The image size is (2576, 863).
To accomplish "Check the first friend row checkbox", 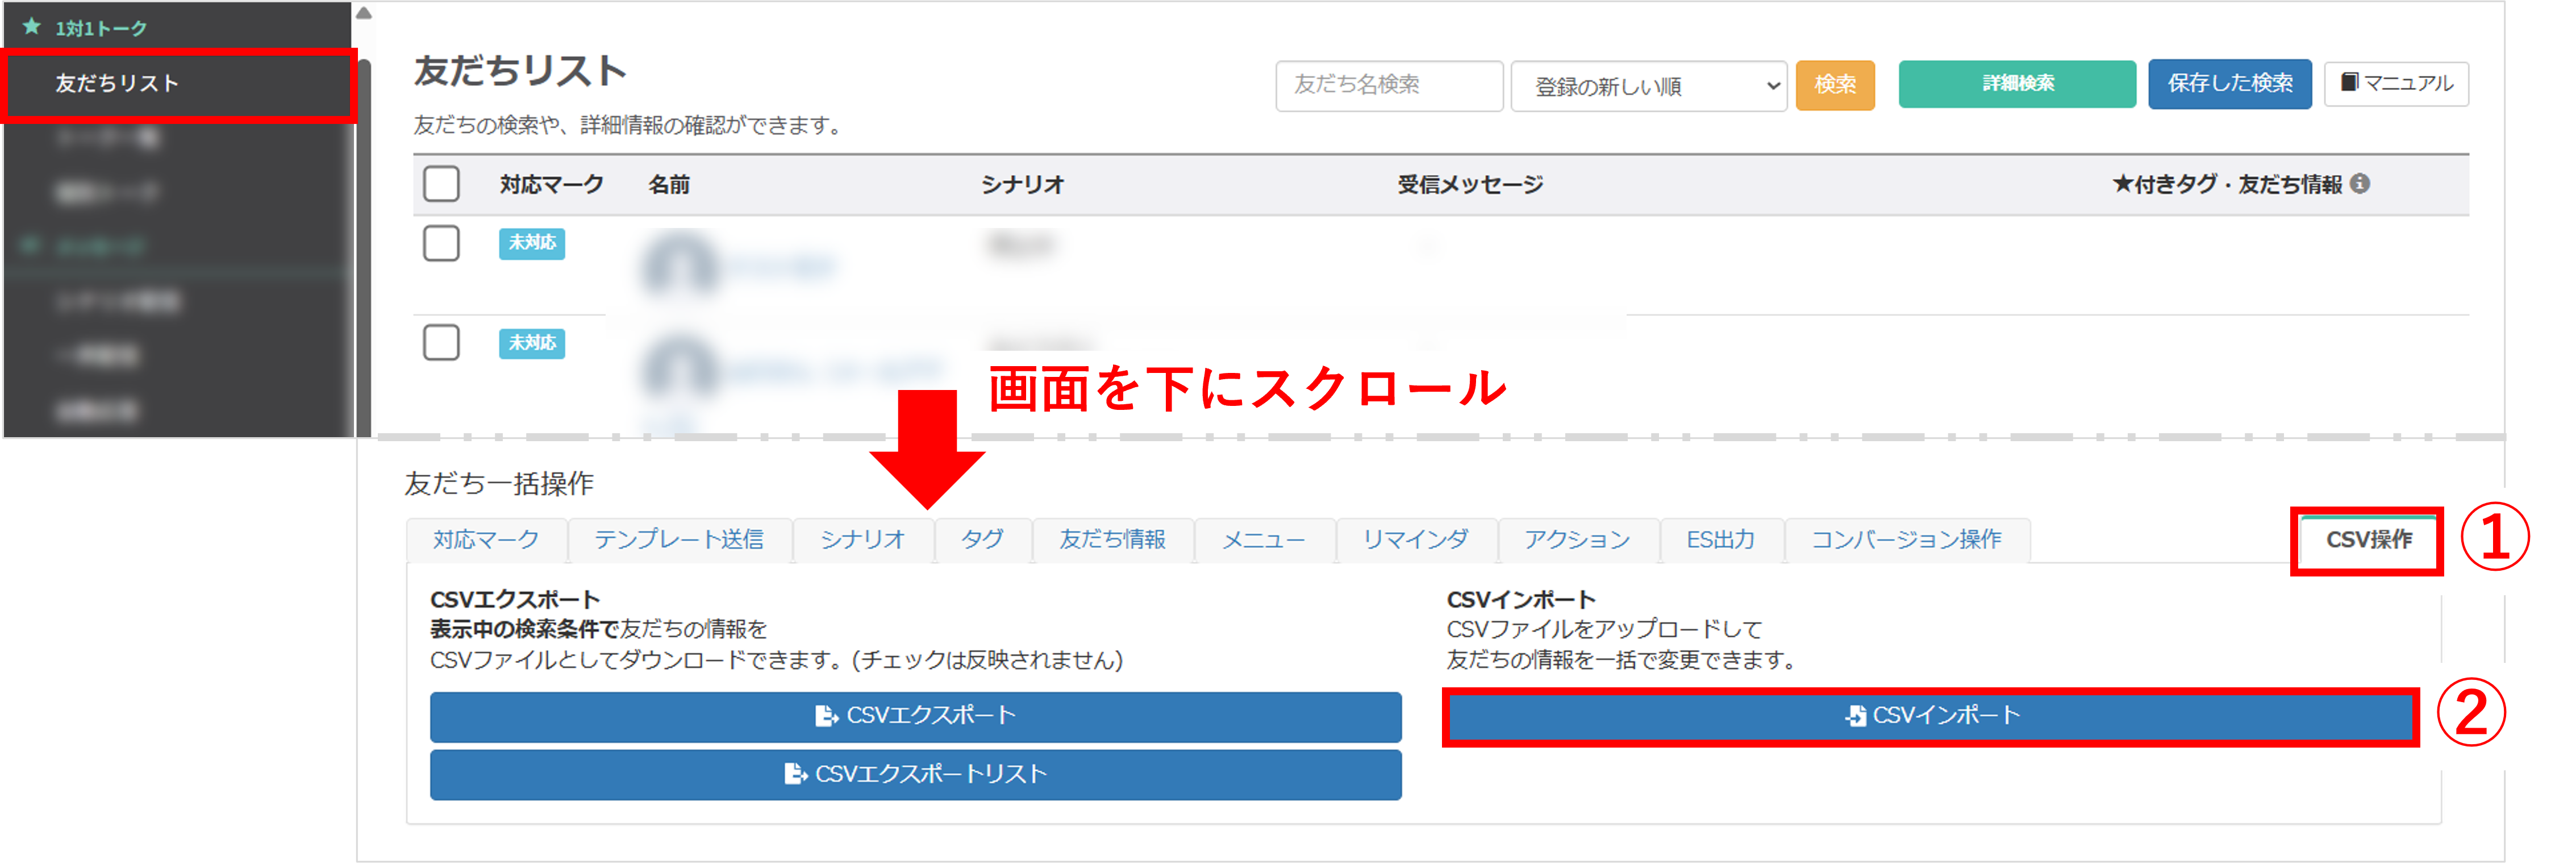I will click(441, 242).
